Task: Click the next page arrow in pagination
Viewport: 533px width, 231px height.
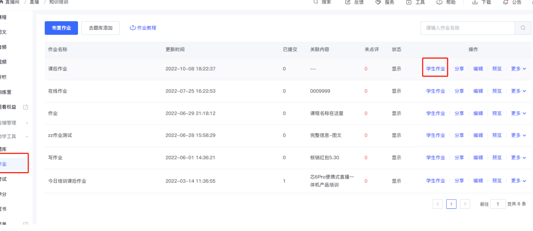Action: [x=465, y=204]
